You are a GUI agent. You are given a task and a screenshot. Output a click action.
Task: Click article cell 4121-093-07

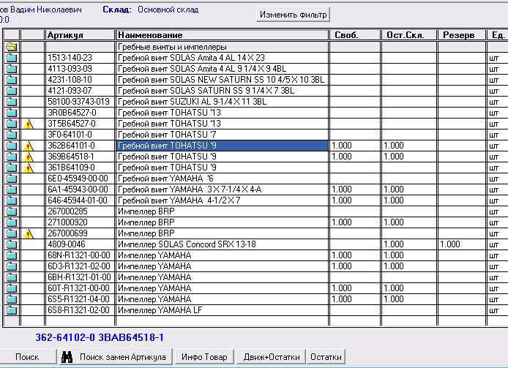click(80, 91)
